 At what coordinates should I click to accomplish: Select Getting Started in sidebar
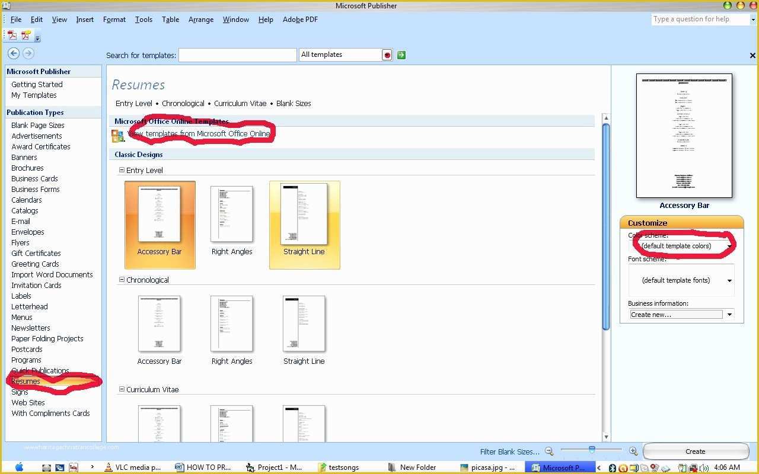point(37,84)
